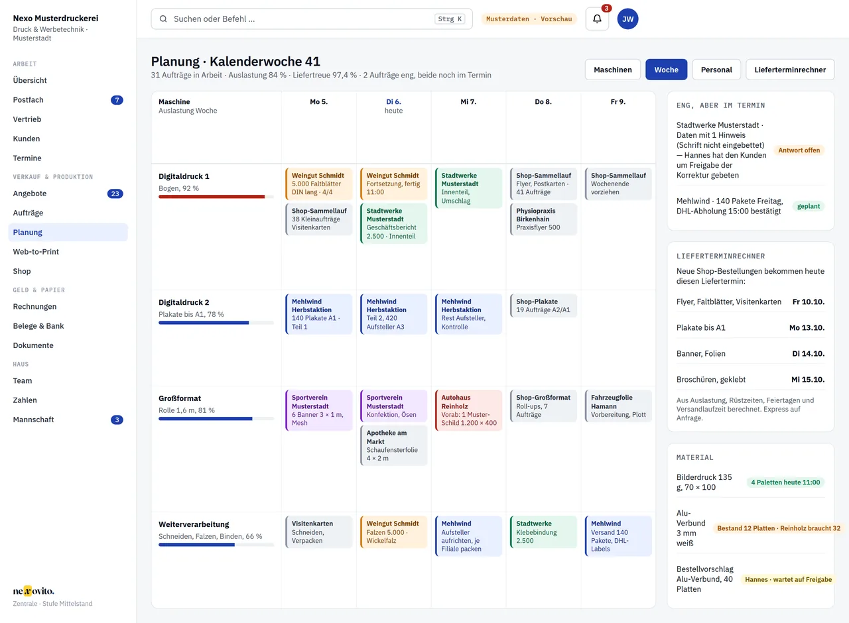This screenshot has width=849, height=623.
Task: Go to Kunden in the sidebar
Action: click(x=68, y=139)
